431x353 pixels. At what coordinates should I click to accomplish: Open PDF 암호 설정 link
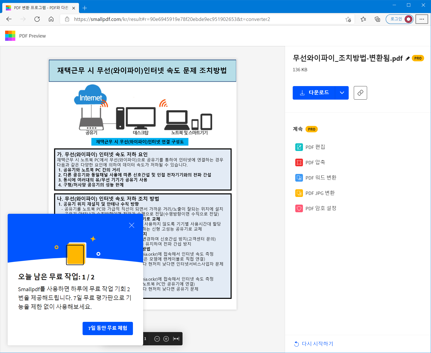click(321, 208)
